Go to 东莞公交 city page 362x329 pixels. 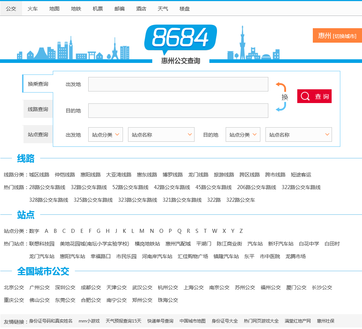(x=65, y=300)
